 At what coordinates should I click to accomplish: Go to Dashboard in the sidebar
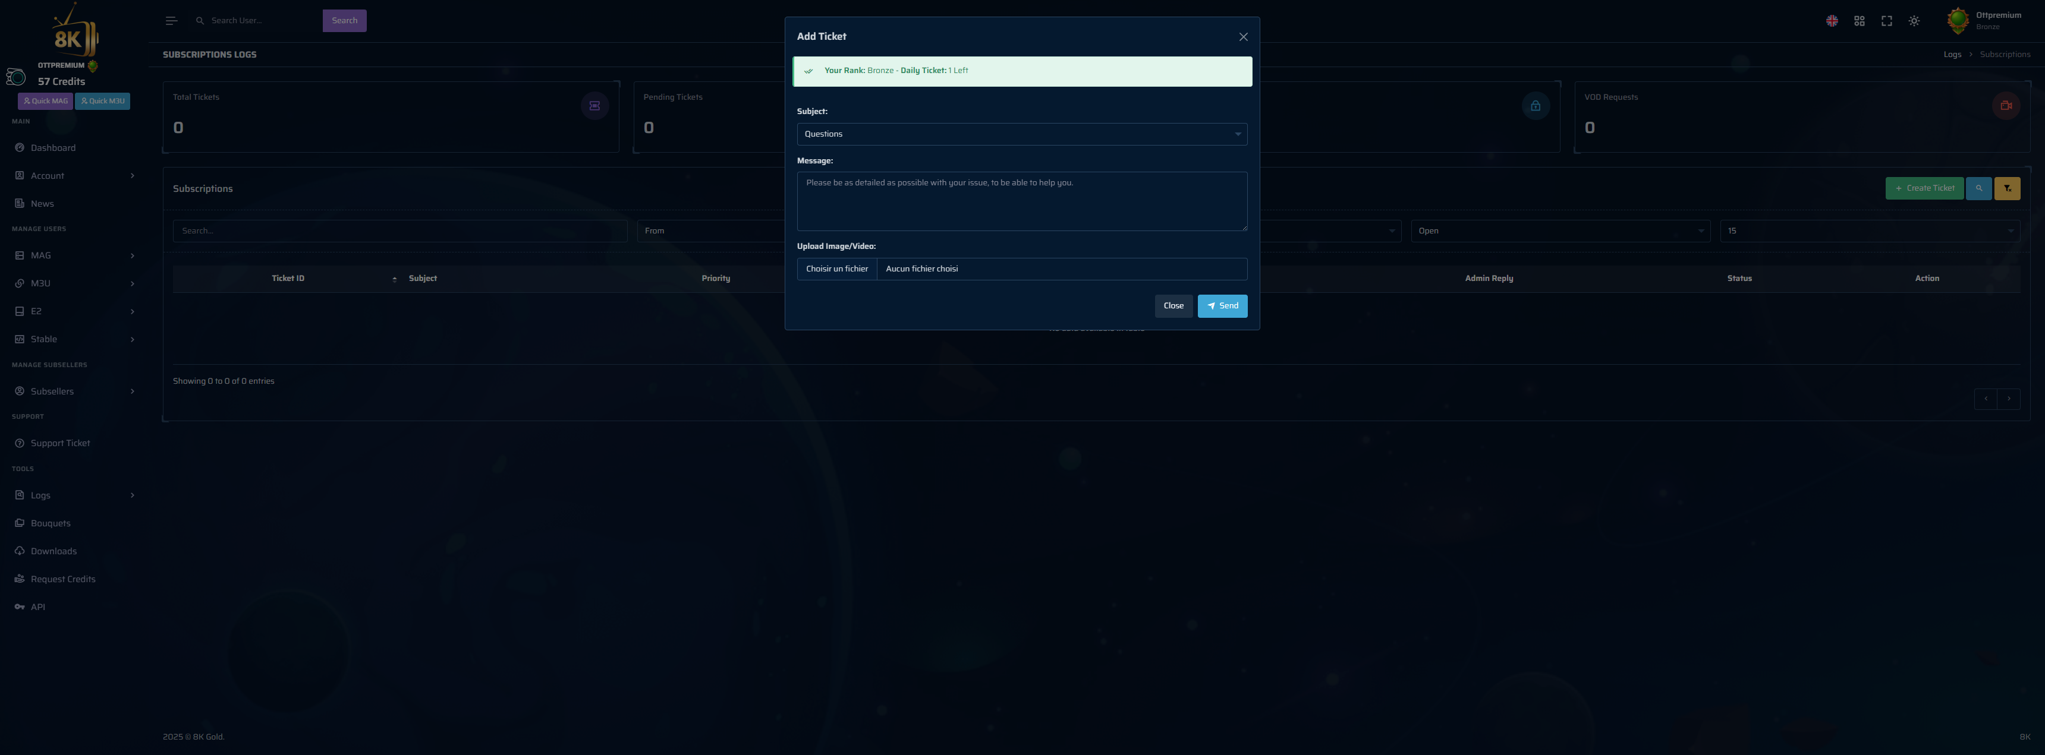(x=53, y=149)
